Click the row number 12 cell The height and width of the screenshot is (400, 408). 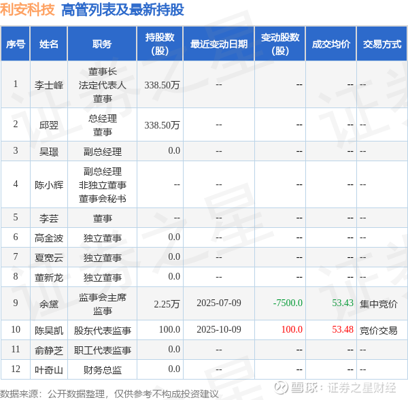click(16, 369)
